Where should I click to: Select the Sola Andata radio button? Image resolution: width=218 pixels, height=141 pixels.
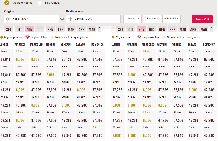pyautogui.click(x=40, y=3)
